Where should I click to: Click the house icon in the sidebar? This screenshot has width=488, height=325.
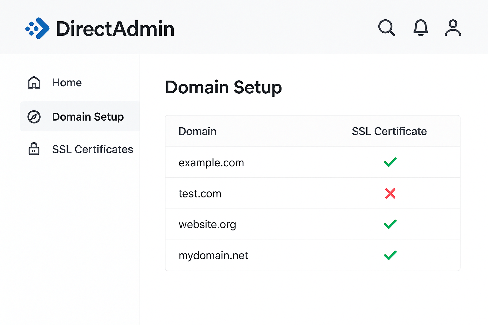34,83
